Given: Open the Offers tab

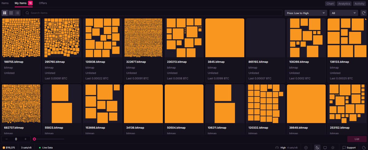Looking at the screenshot, I should (x=43, y=3).
